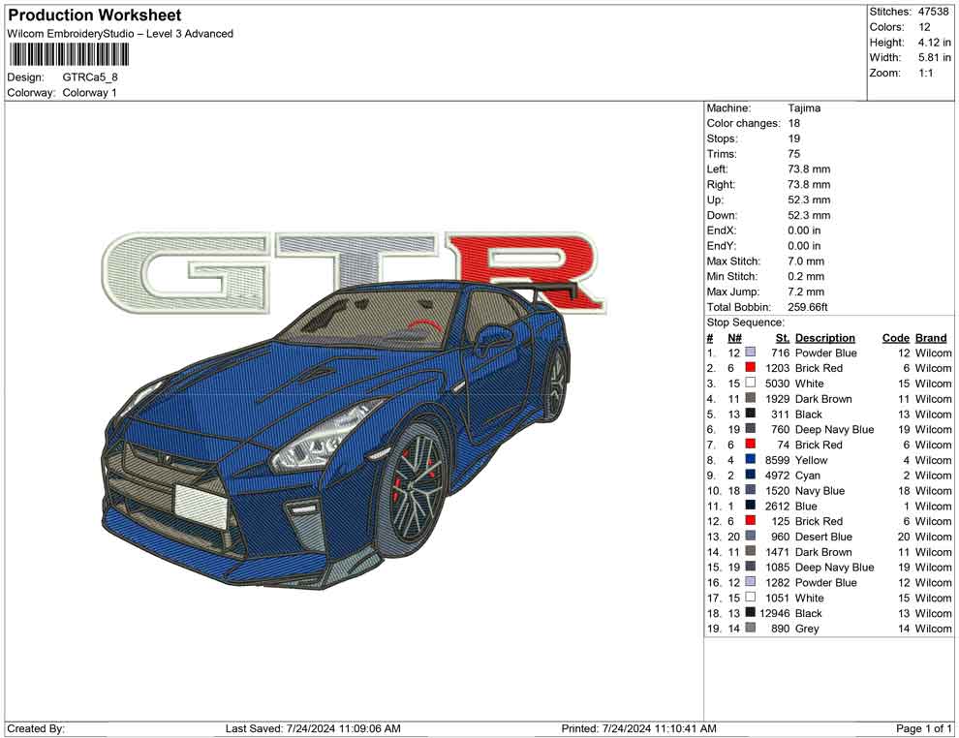Select the Powder Blue swatch for stop 1
The height and width of the screenshot is (738, 959).
[751, 353]
